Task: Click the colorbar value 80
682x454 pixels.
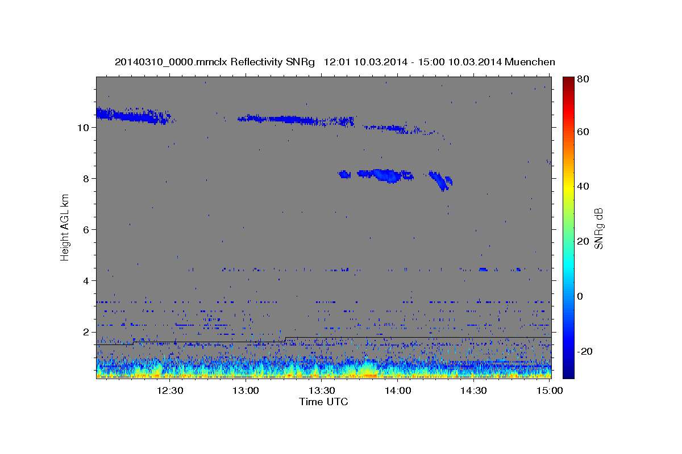Action: point(583,79)
